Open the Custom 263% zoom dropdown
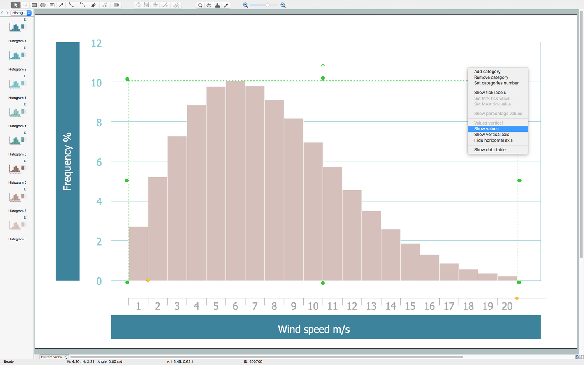Image resolution: width=584 pixels, height=365 pixels. point(54,357)
